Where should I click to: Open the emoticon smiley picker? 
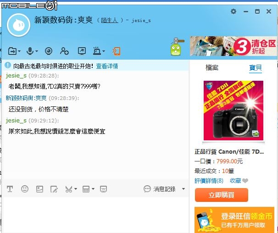coord(25,189)
